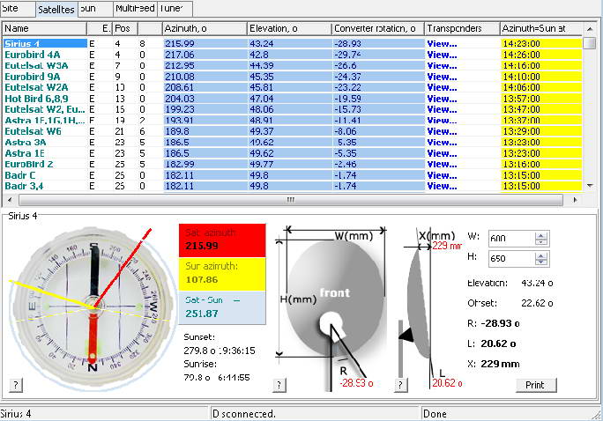
Task: Sort by the Azimuth column header
Action: [x=205, y=28]
